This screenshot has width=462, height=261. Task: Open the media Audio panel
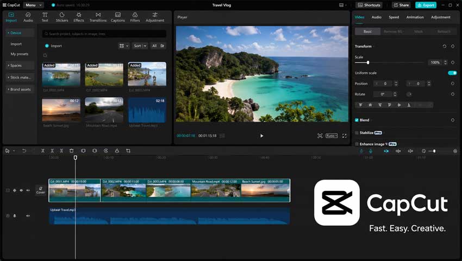[x=28, y=17]
